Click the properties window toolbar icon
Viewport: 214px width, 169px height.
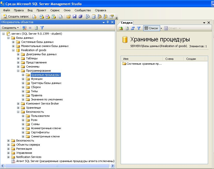tap(112, 17)
